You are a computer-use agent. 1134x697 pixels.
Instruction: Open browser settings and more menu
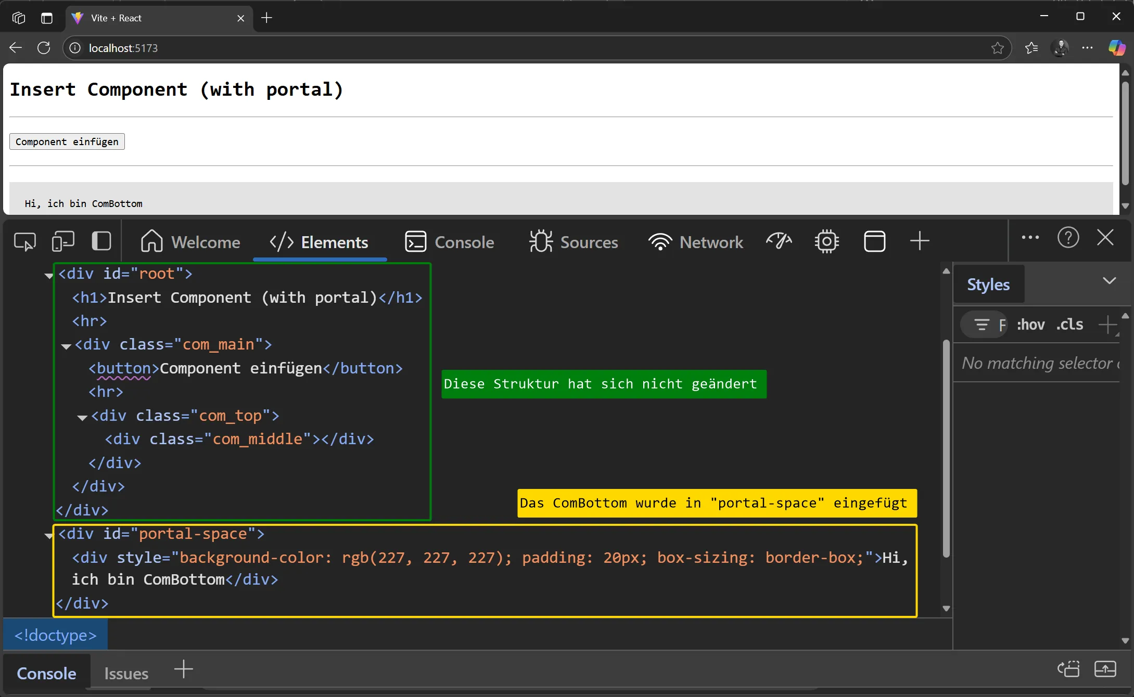point(1088,48)
